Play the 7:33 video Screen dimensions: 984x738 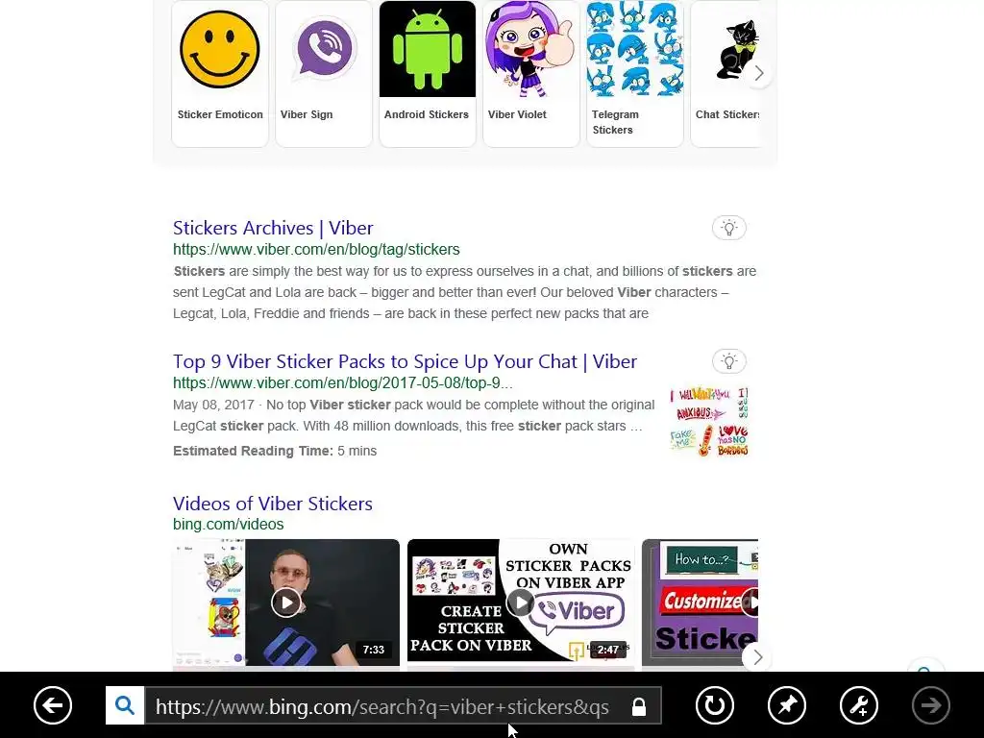click(286, 603)
